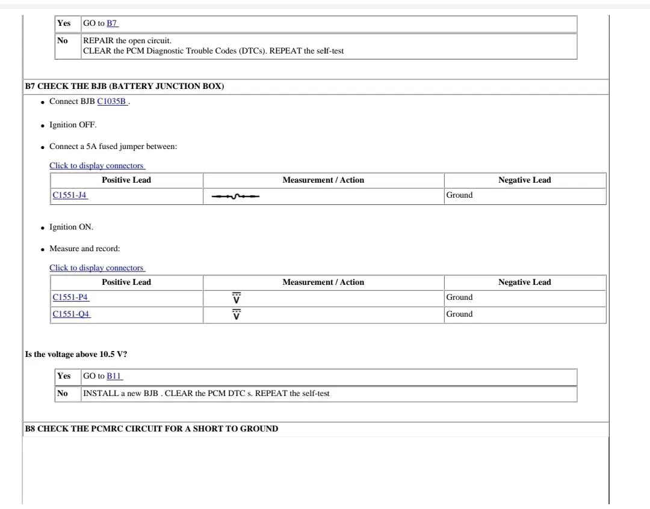Select the Ground cell in C1551-P4 row
650x509 pixels.
[x=459, y=297]
